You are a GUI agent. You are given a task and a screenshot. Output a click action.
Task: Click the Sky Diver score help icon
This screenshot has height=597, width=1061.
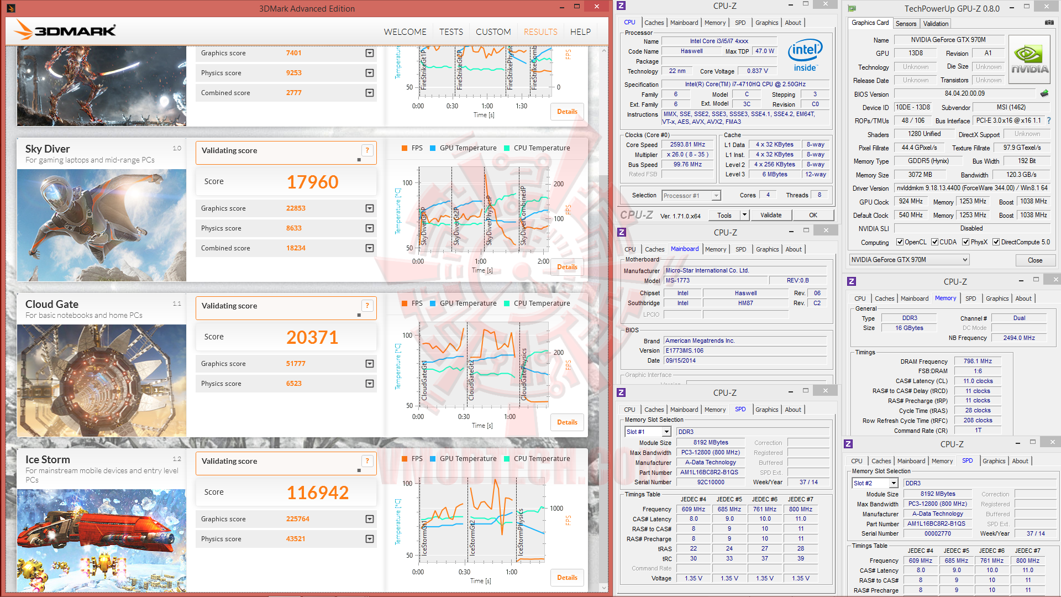[x=367, y=150]
